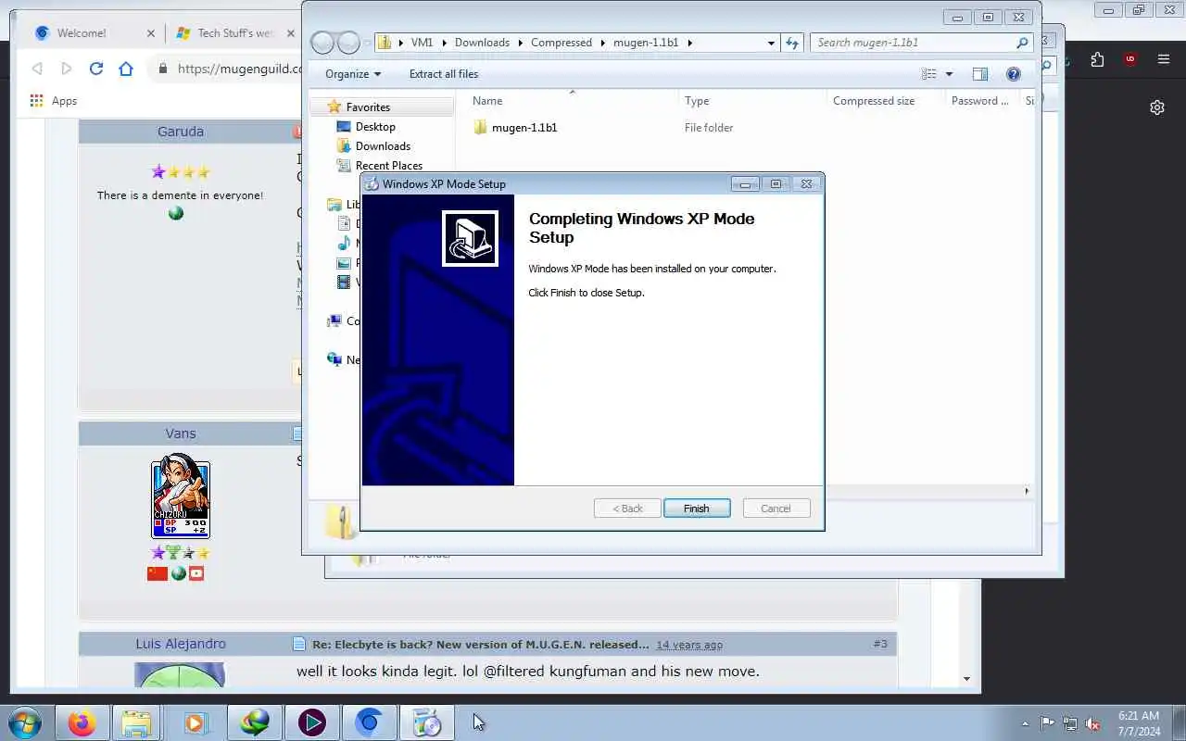The image size is (1186, 741).
Task: Click the Re: Elecbyte is back post title
Action: point(480,645)
